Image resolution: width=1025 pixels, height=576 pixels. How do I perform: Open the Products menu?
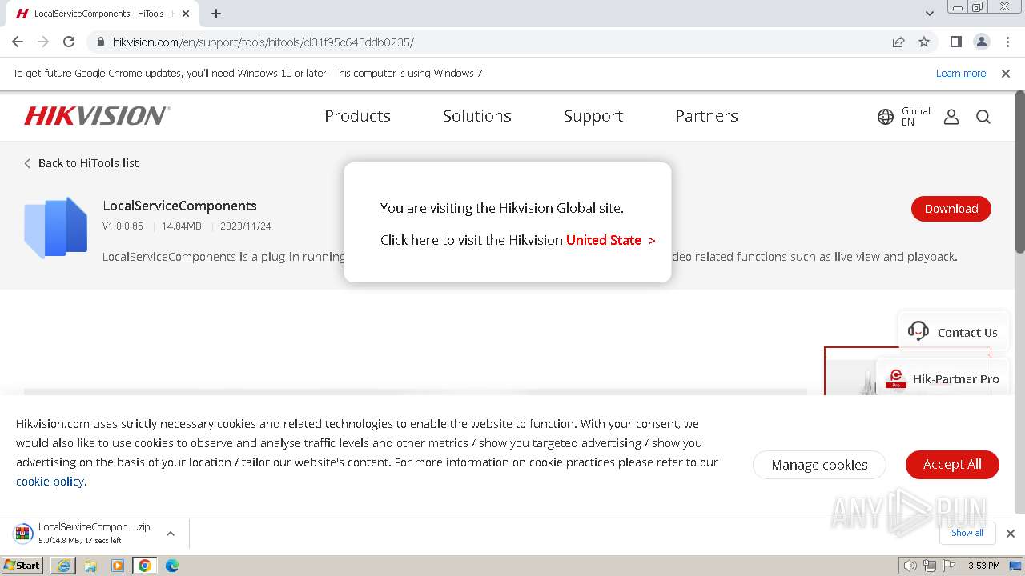357,116
